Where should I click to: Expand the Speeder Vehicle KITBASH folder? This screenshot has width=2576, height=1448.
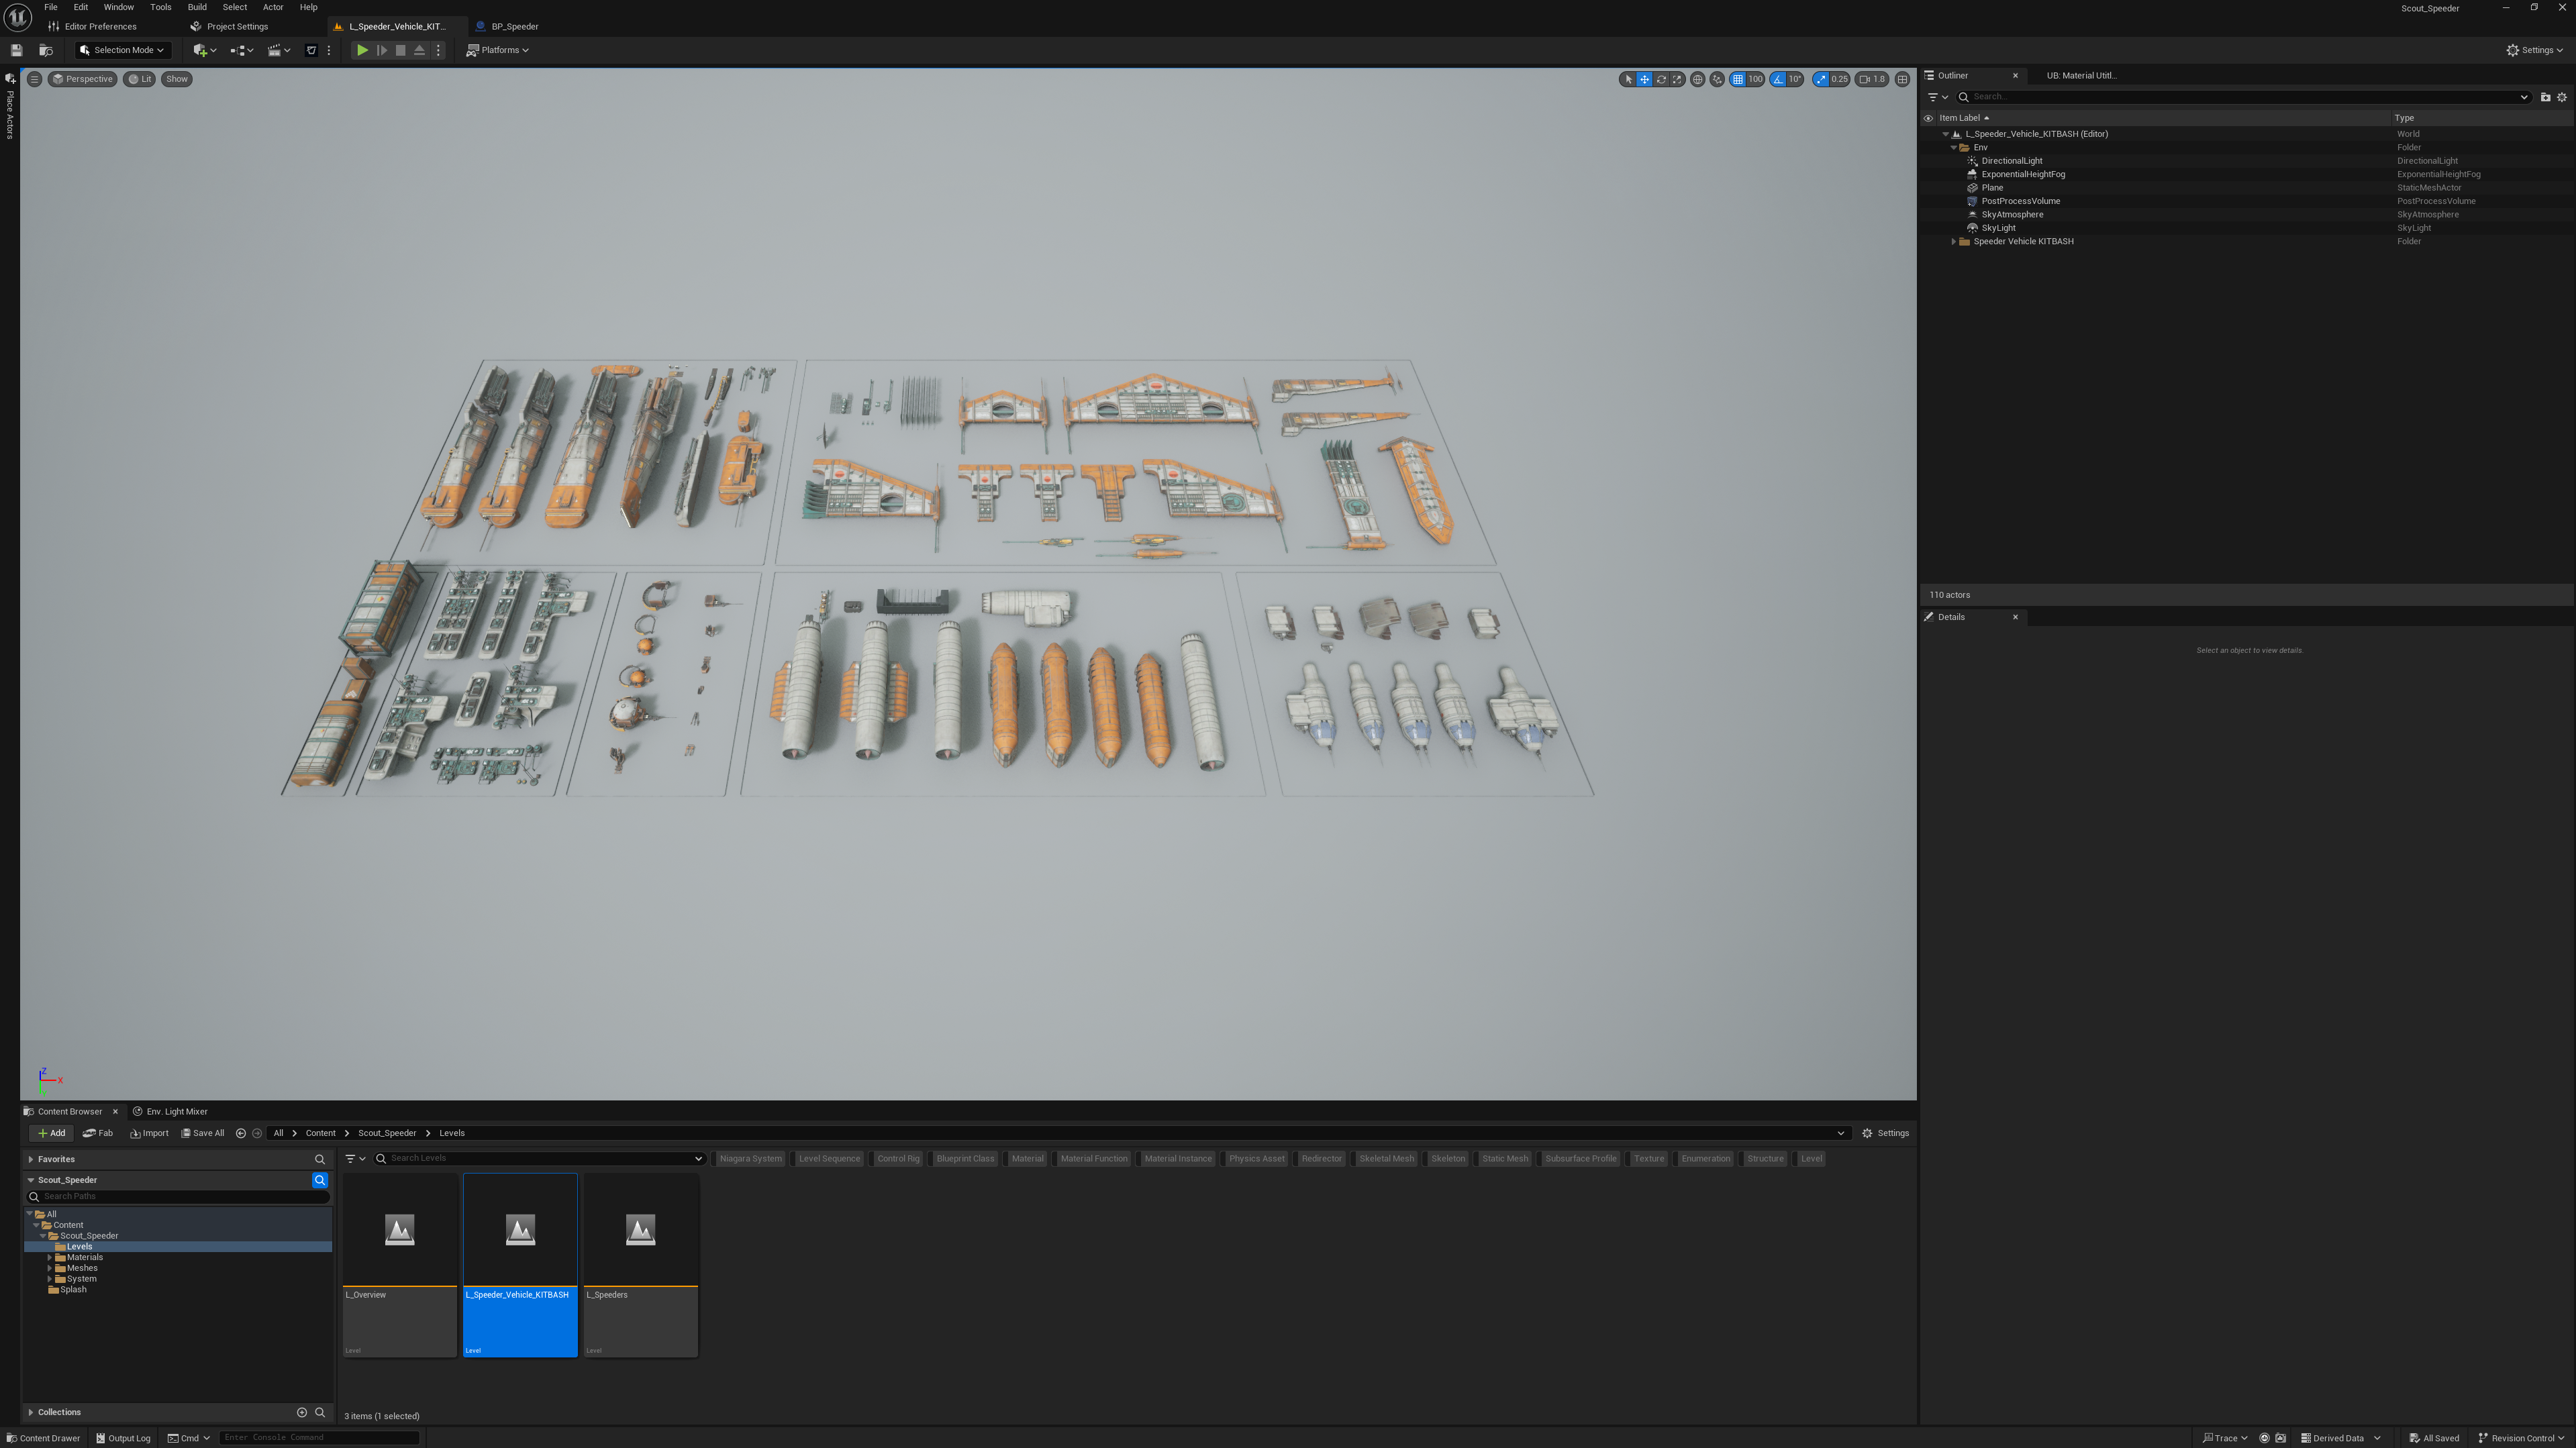point(1953,241)
